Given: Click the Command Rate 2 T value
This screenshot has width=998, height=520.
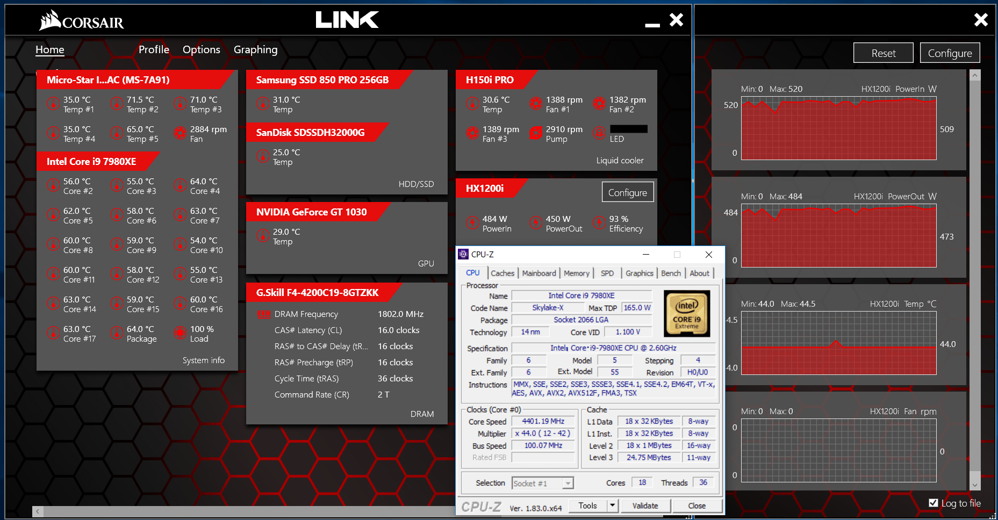Looking at the screenshot, I should [x=384, y=395].
